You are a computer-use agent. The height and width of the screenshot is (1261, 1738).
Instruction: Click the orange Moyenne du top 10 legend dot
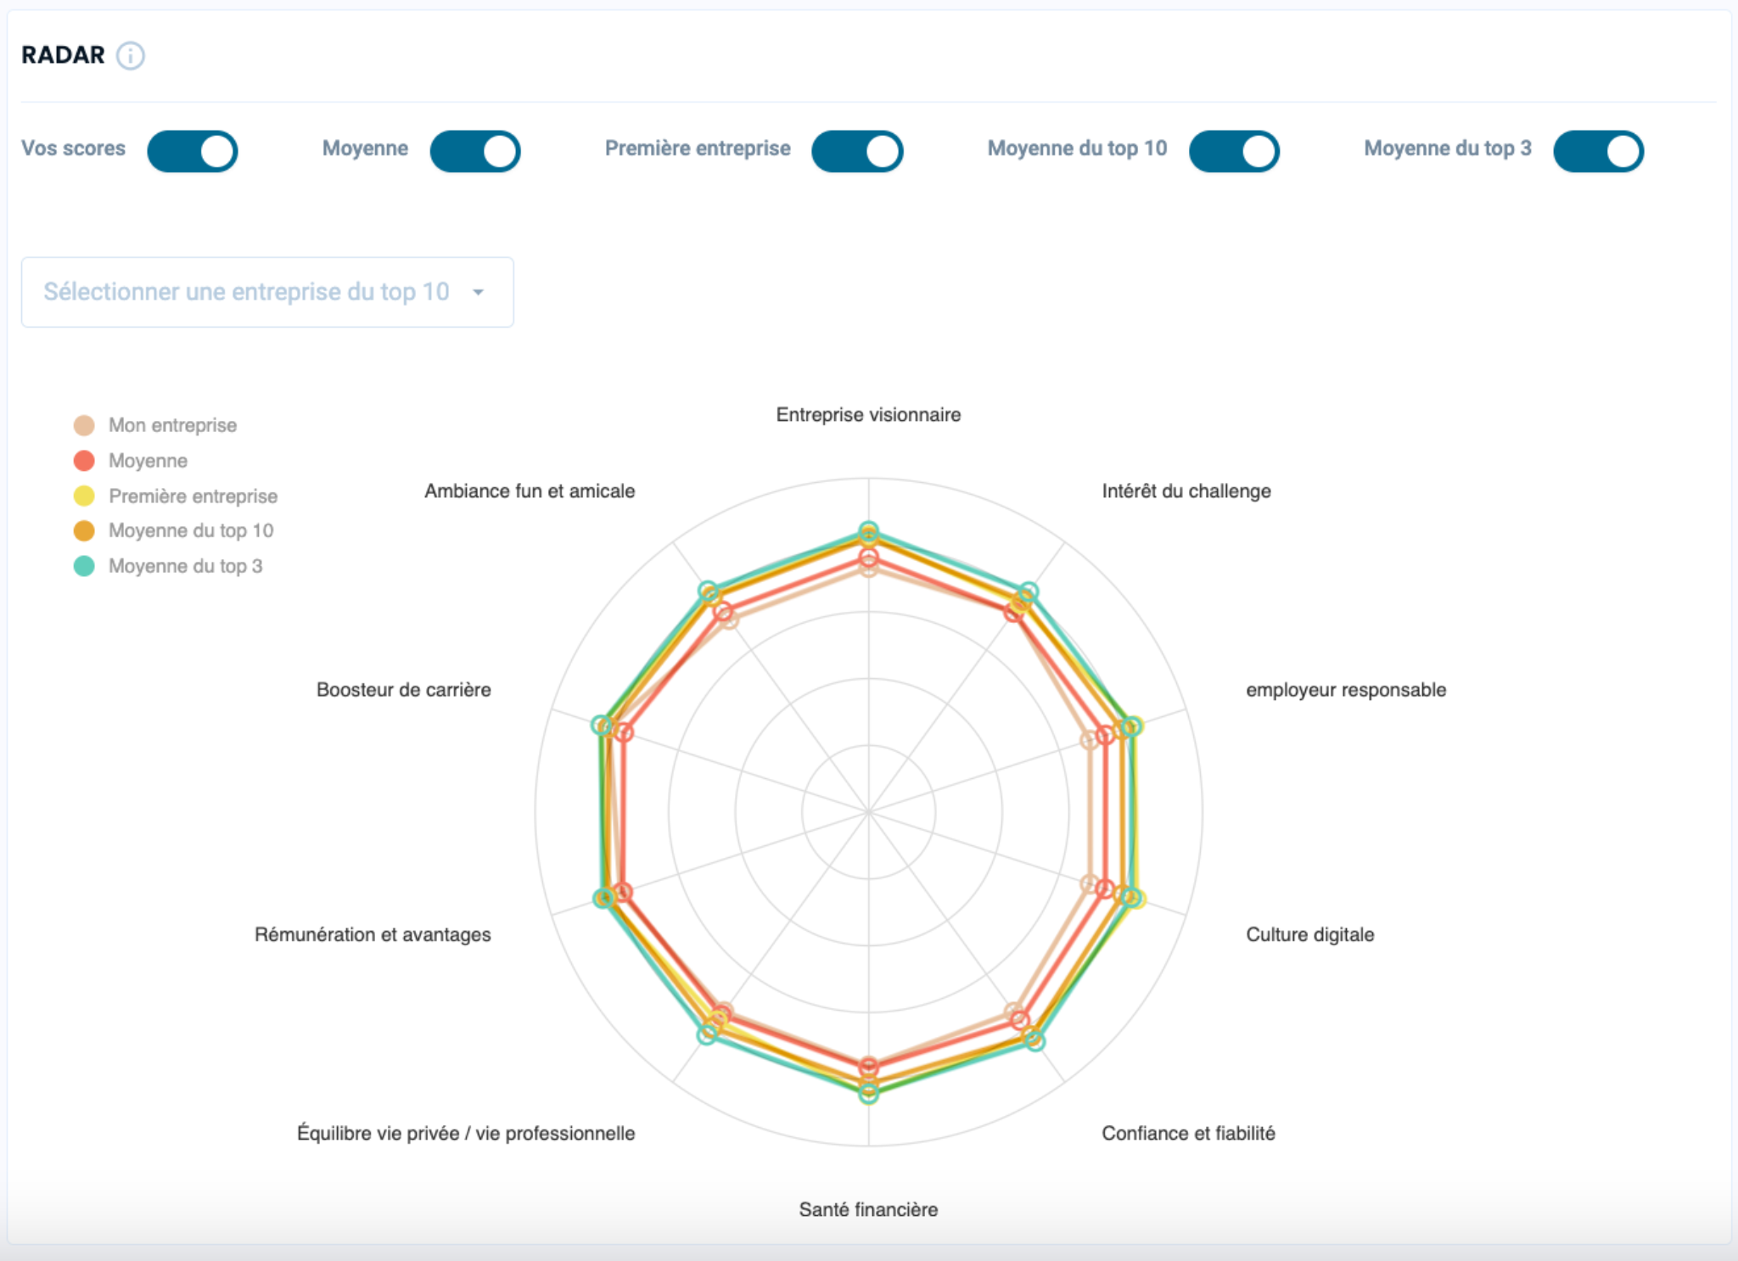[84, 530]
